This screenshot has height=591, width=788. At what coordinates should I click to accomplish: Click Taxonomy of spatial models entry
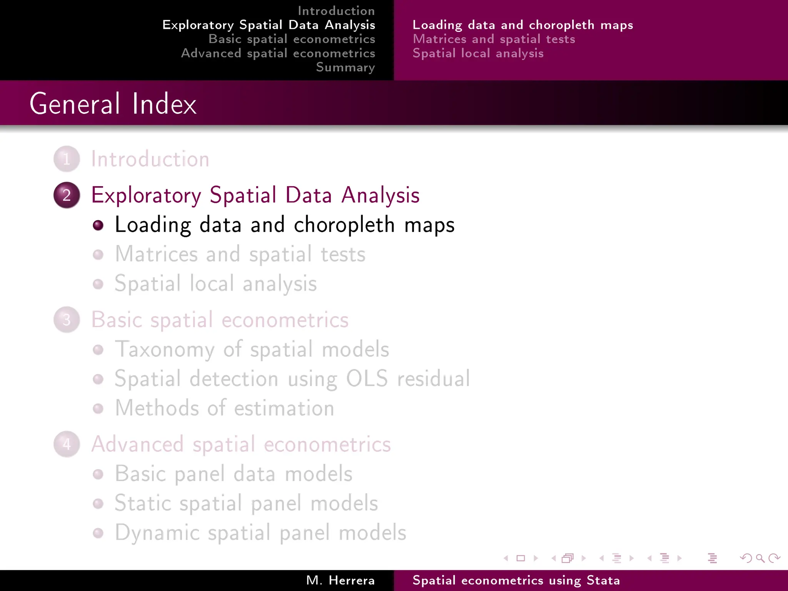(x=252, y=349)
